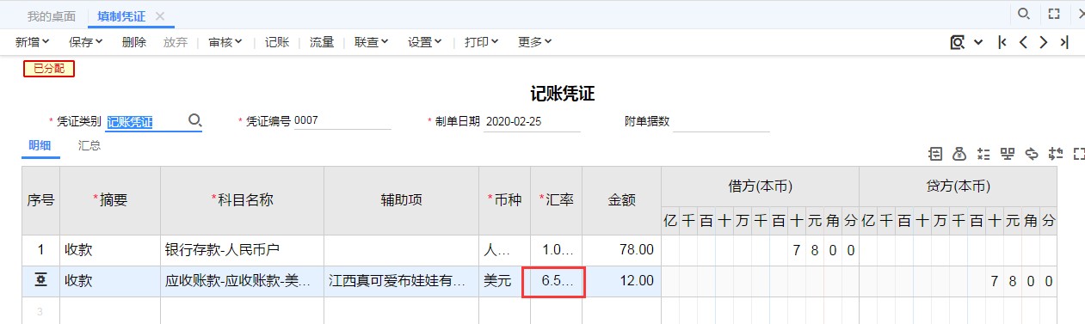Click the 辅助项 column header
This screenshot has height=324, width=1085.
[401, 200]
